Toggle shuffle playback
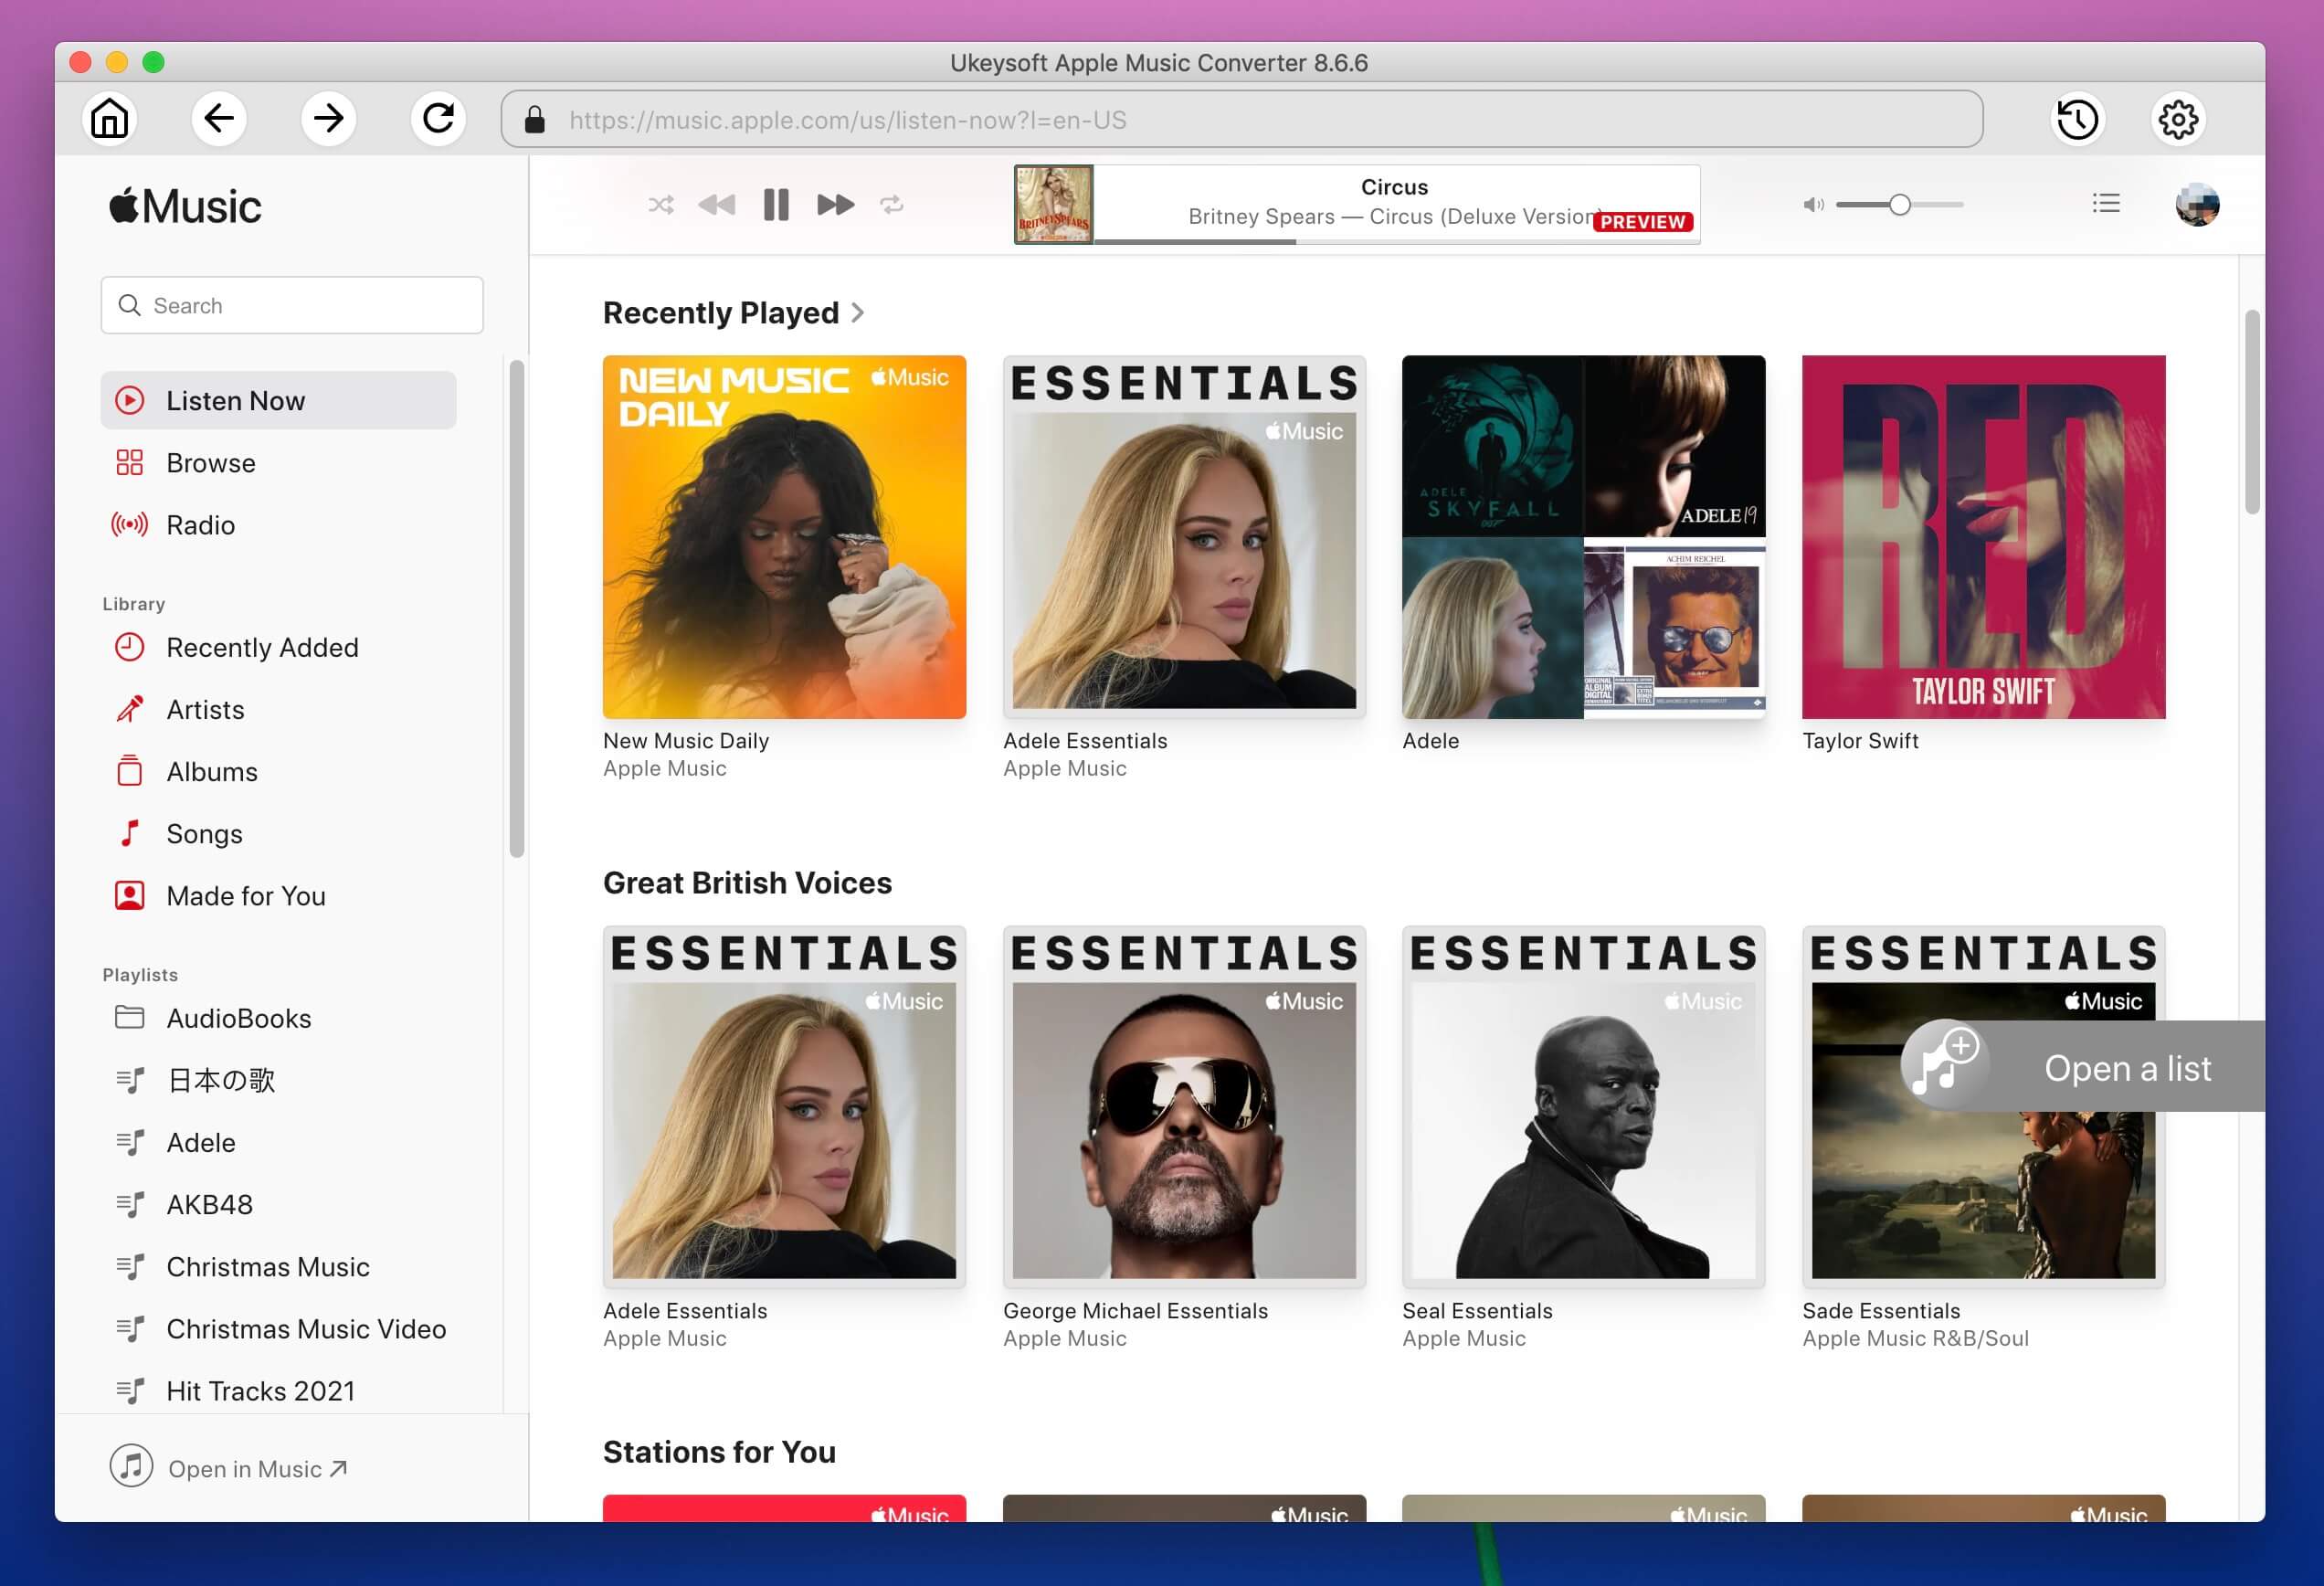 [x=661, y=205]
